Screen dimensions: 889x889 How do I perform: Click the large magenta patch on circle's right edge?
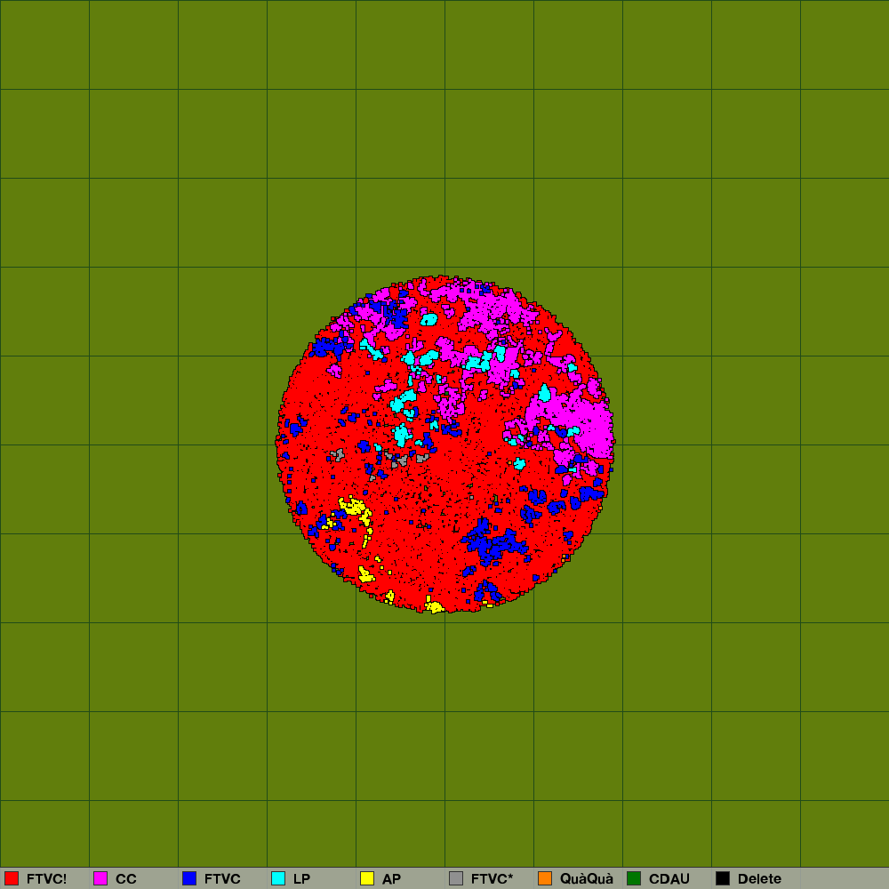(578, 418)
